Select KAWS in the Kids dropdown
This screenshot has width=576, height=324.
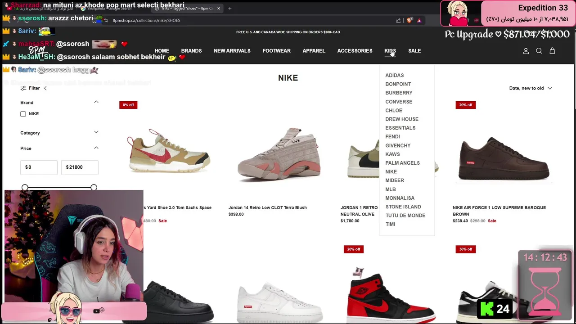[392, 154]
